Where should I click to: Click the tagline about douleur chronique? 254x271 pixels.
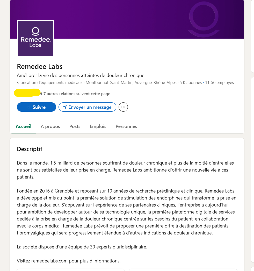[x=81, y=75]
